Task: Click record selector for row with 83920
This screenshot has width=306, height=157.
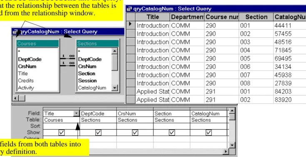Action: coord(131,100)
